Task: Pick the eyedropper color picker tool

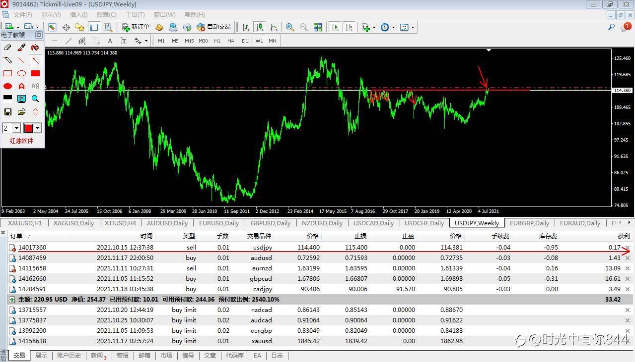Action: (x=21, y=48)
